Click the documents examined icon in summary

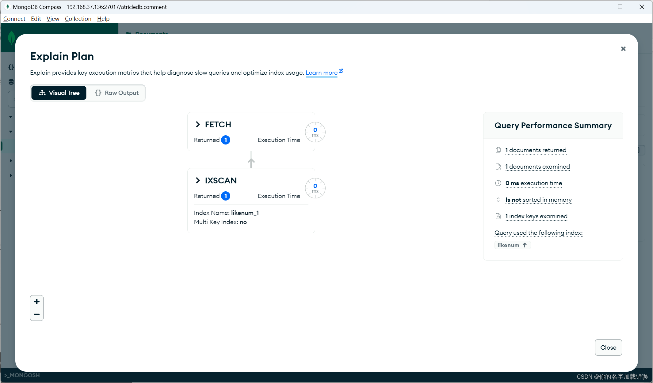coord(498,167)
